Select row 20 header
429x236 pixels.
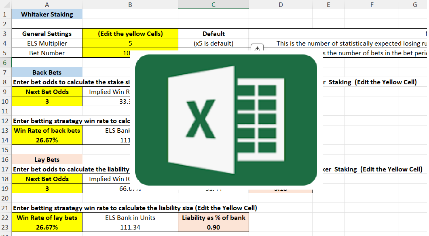(x=6, y=198)
